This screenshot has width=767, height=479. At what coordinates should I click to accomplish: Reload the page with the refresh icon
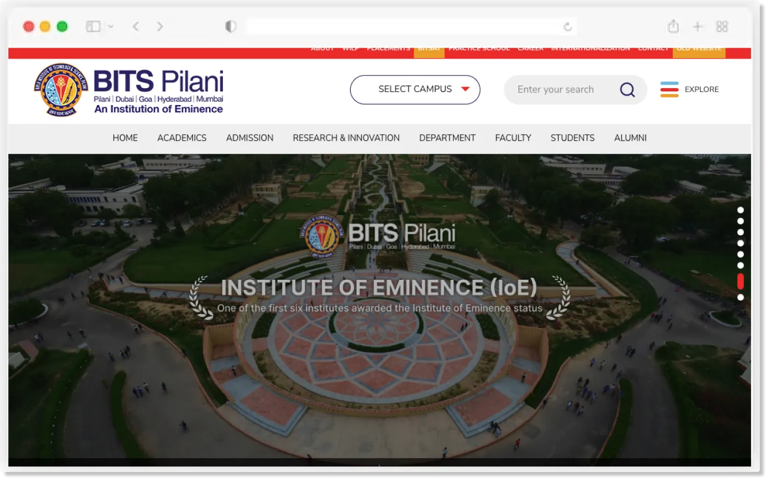pyautogui.click(x=568, y=26)
